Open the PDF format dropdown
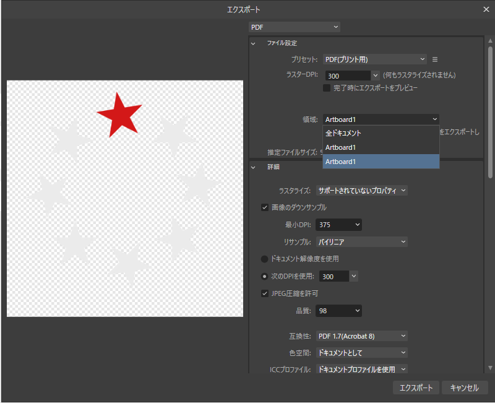495x403 pixels. click(x=294, y=27)
